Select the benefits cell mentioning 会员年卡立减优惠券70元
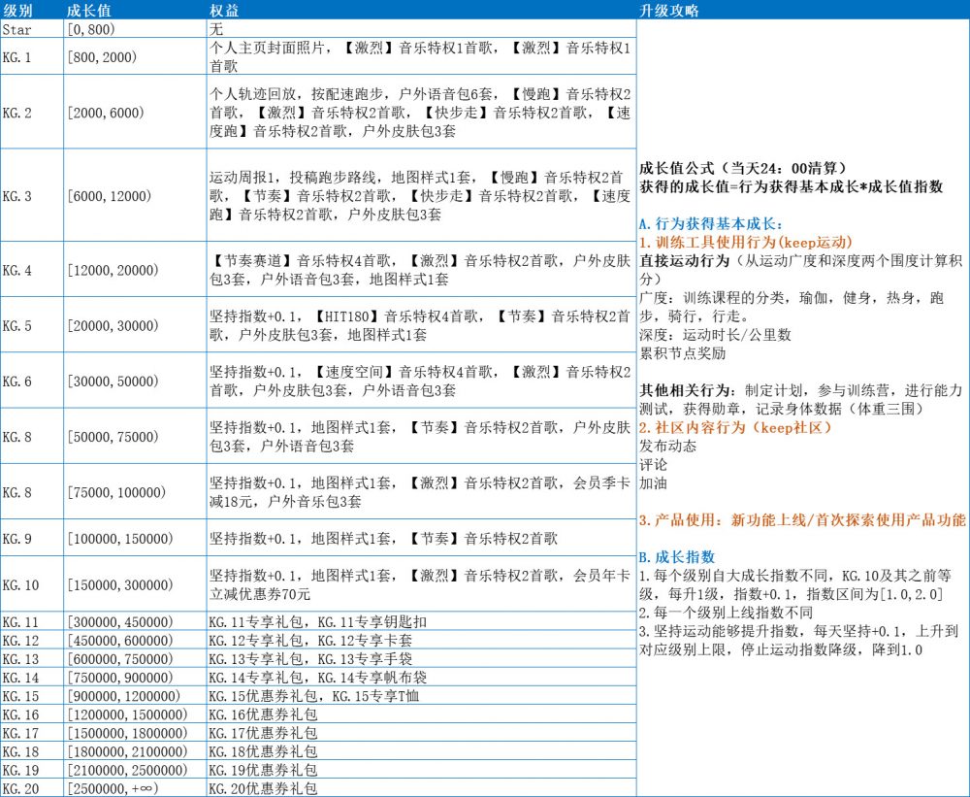The width and height of the screenshot is (970, 797). pos(421,583)
